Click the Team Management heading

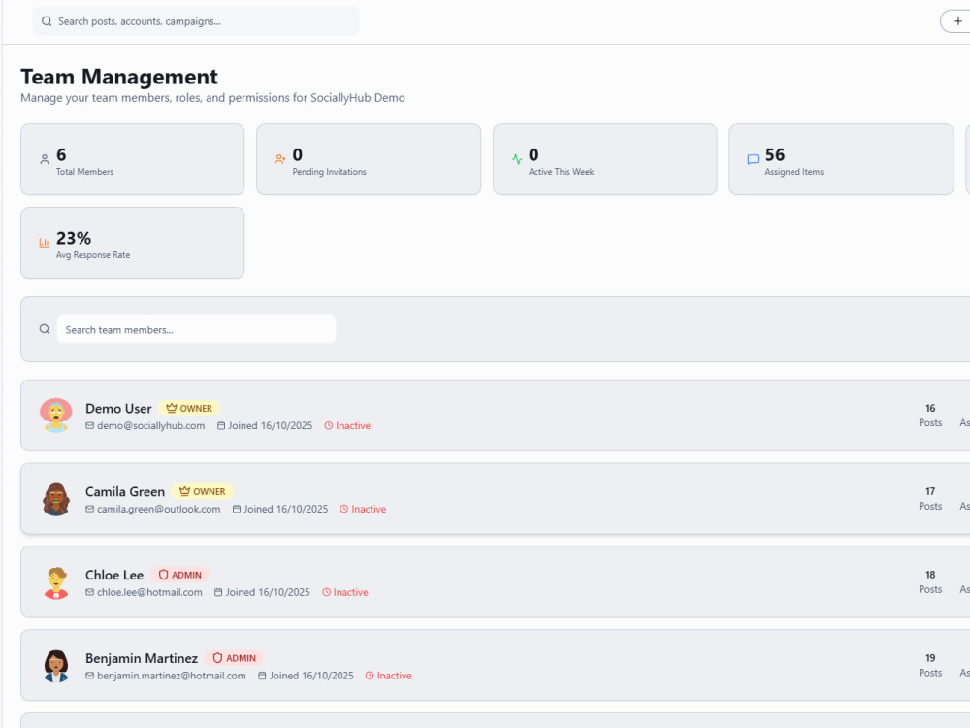[x=119, y=77]
